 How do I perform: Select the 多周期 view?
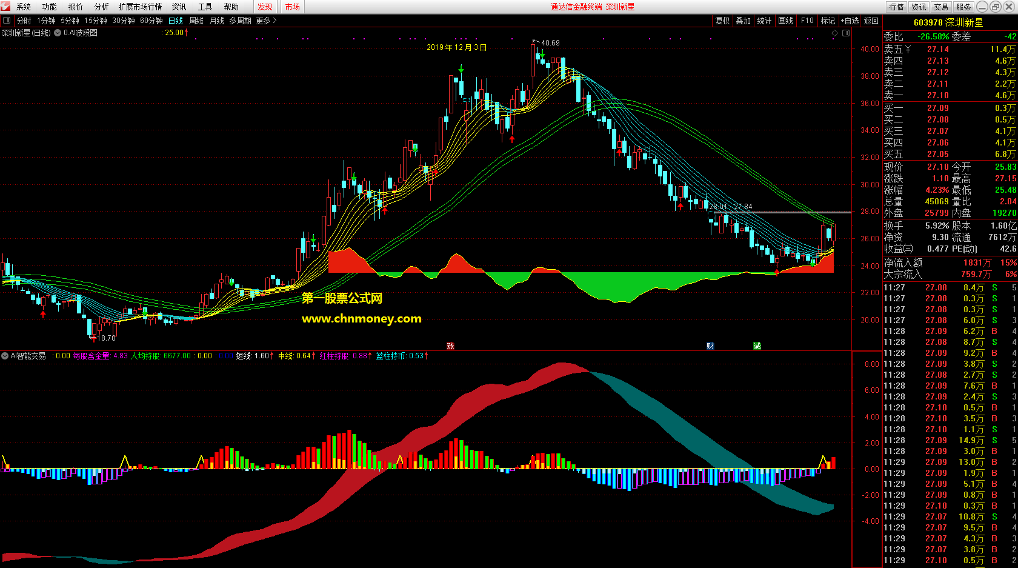240,21
